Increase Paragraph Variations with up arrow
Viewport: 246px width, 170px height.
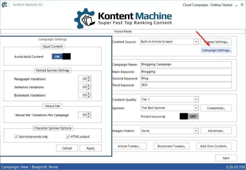[x=89, y=77]
